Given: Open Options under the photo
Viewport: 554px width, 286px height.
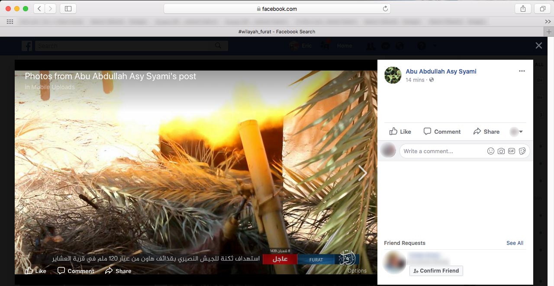Looking at the screenshot, I should pos(357,271).
